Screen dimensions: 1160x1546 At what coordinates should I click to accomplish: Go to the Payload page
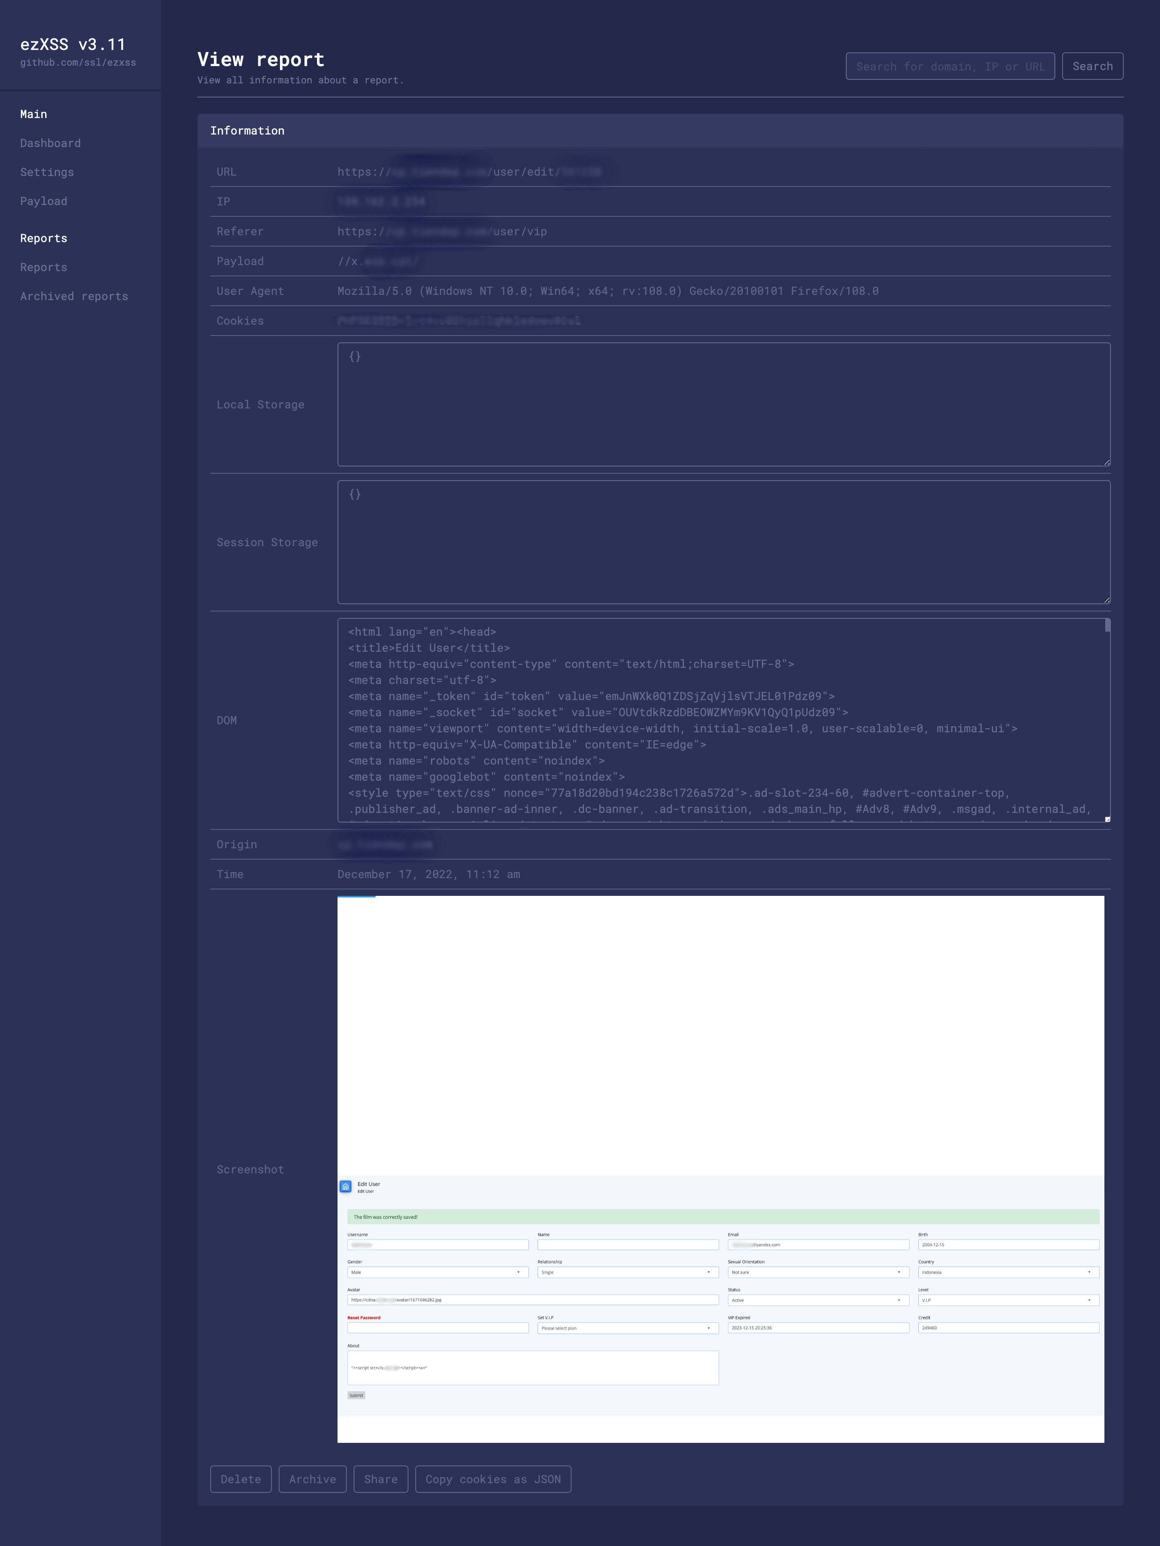43,201
